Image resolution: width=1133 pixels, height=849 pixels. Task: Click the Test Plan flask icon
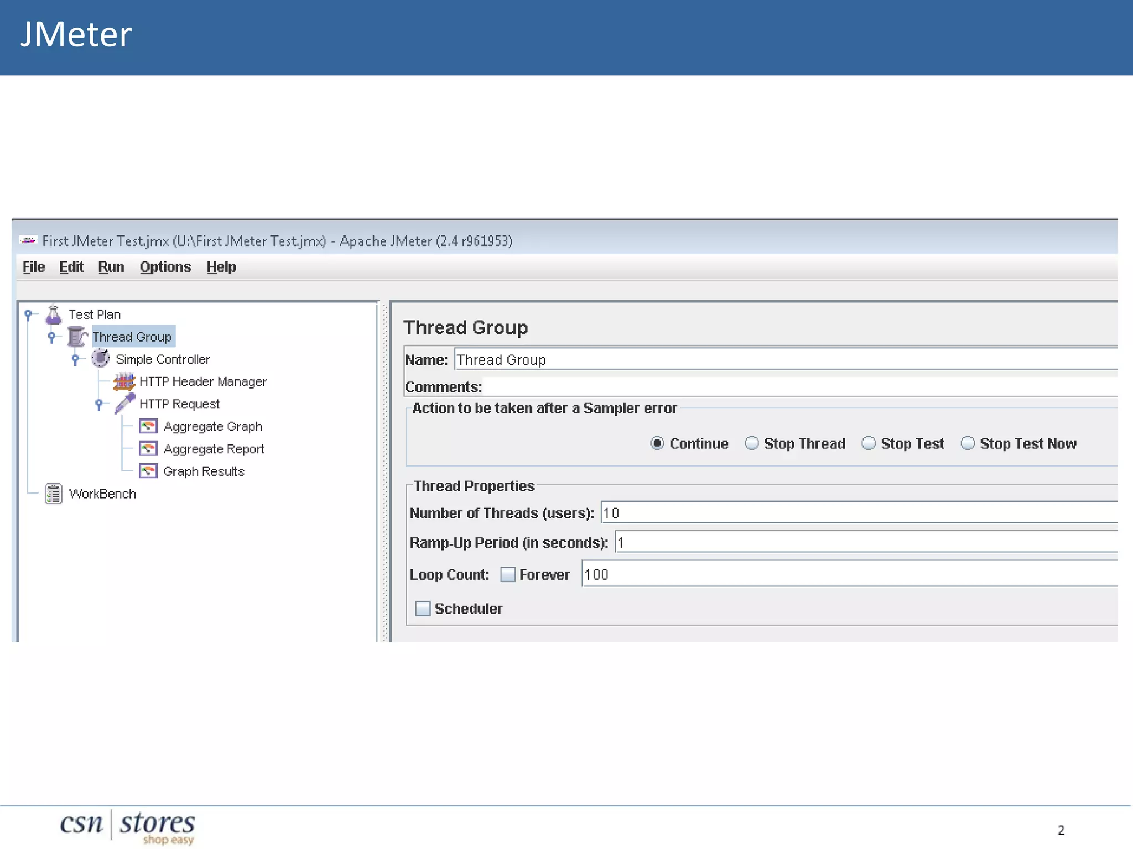tap(54, 315)
